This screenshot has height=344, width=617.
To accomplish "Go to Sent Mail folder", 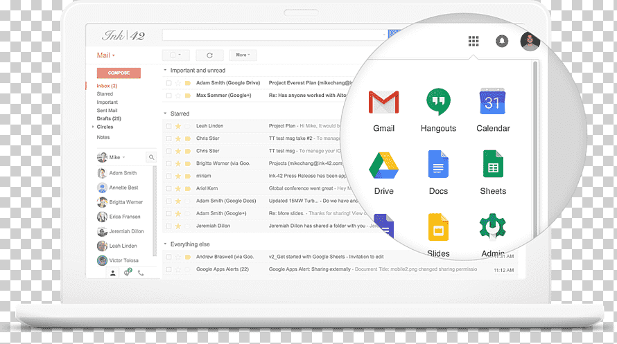I will tap(107, 110).
